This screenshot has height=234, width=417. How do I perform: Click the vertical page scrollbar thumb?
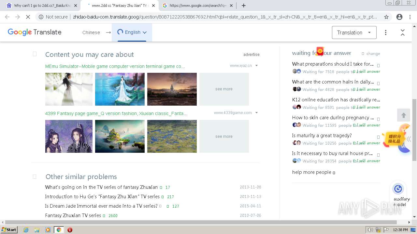click(x=414, y=130)
